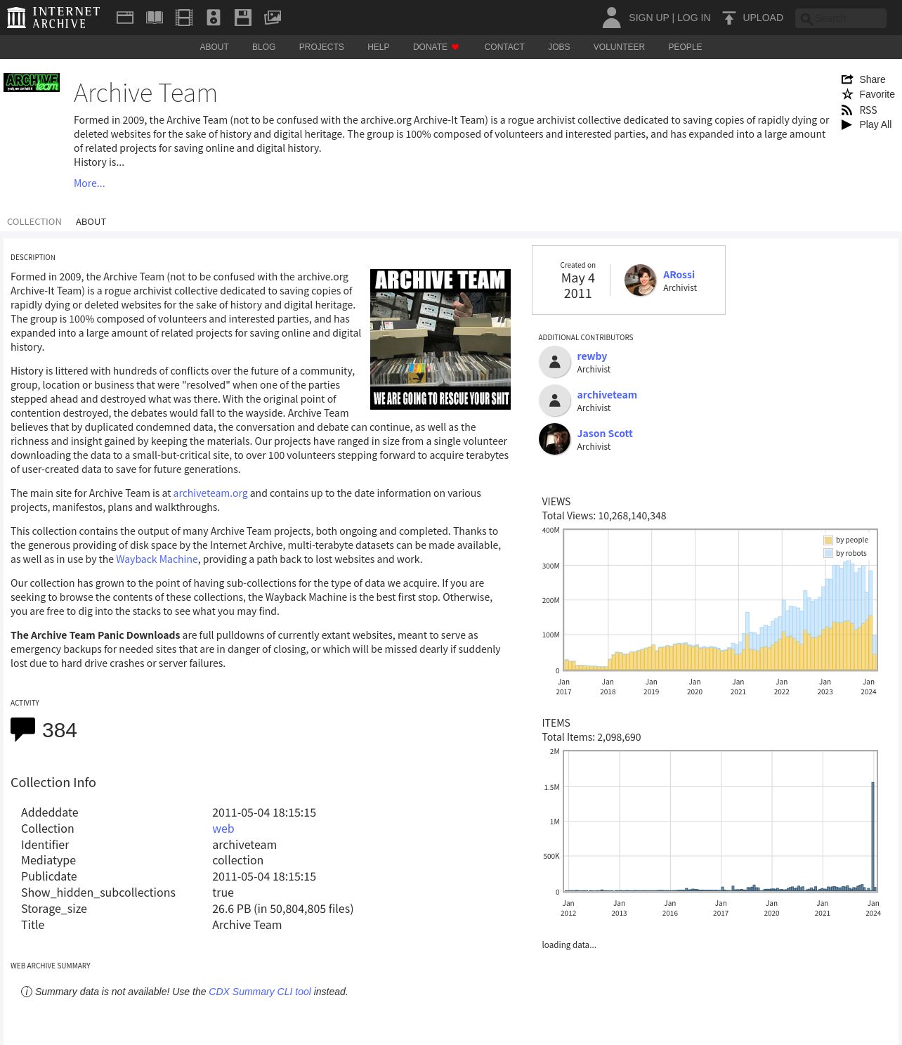Open the JOBS menu item
The width and height of the screenshot is (902, 1045).
pyautogui.click(x=559, y=47)
